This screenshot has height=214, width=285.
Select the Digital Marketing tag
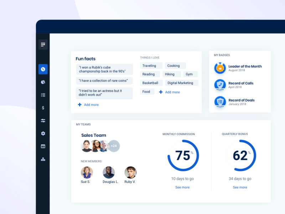pos(182,83)
